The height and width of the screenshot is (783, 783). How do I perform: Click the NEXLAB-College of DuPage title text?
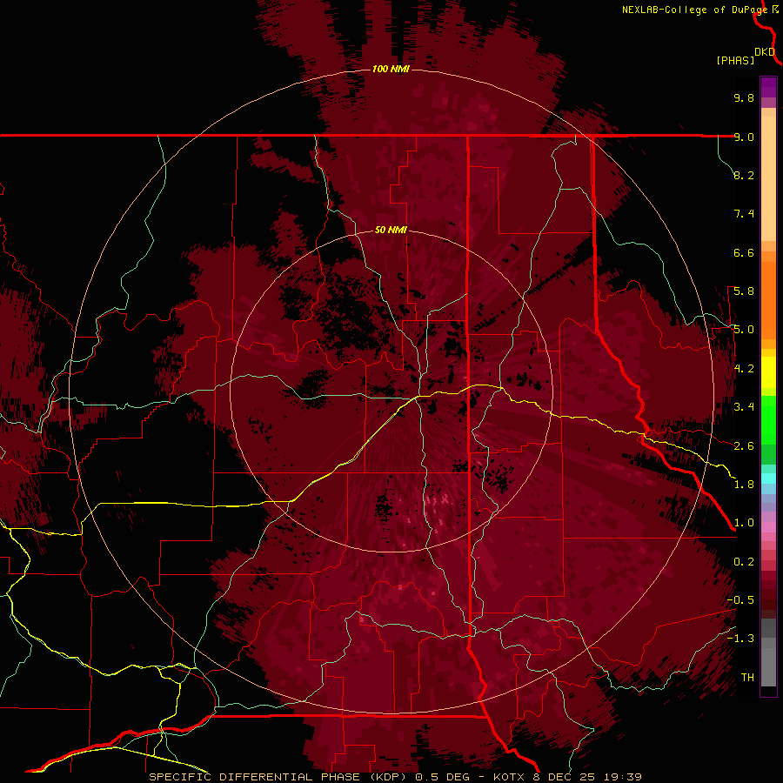[x=694, y=10]
